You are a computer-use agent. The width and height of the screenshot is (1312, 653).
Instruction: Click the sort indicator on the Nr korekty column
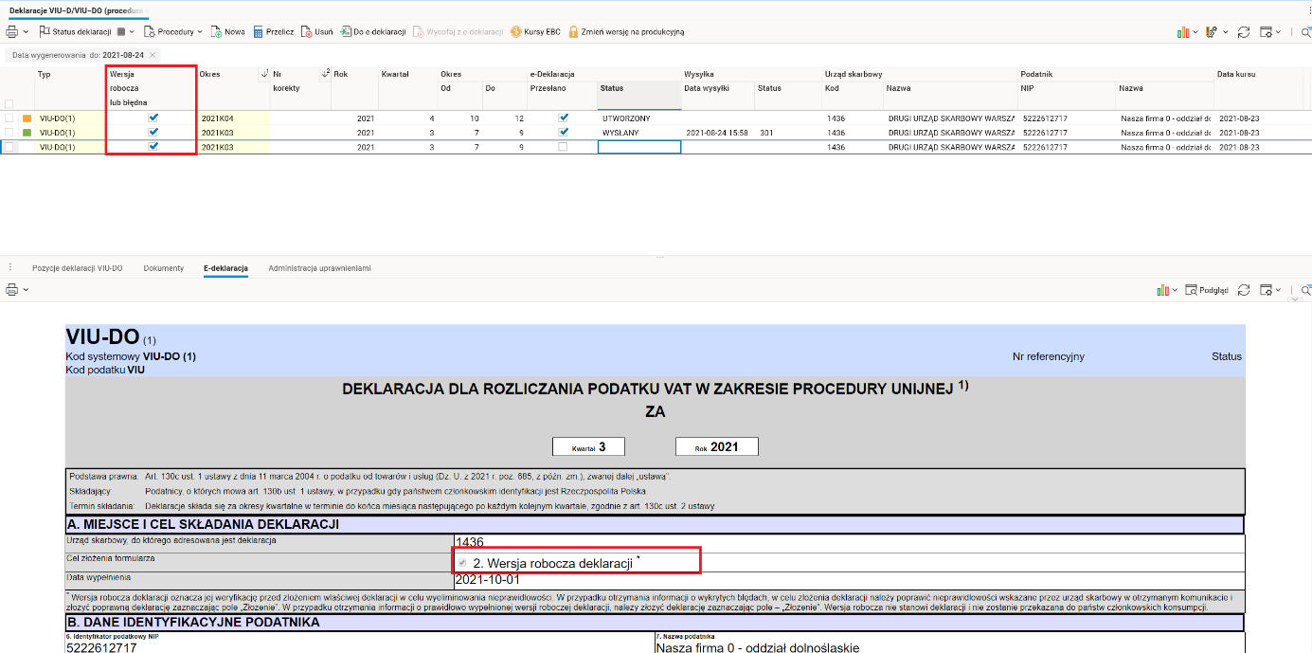point(326,74)
